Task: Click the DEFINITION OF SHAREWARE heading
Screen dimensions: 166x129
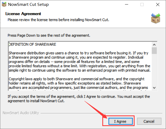Action: coord(33,44)
